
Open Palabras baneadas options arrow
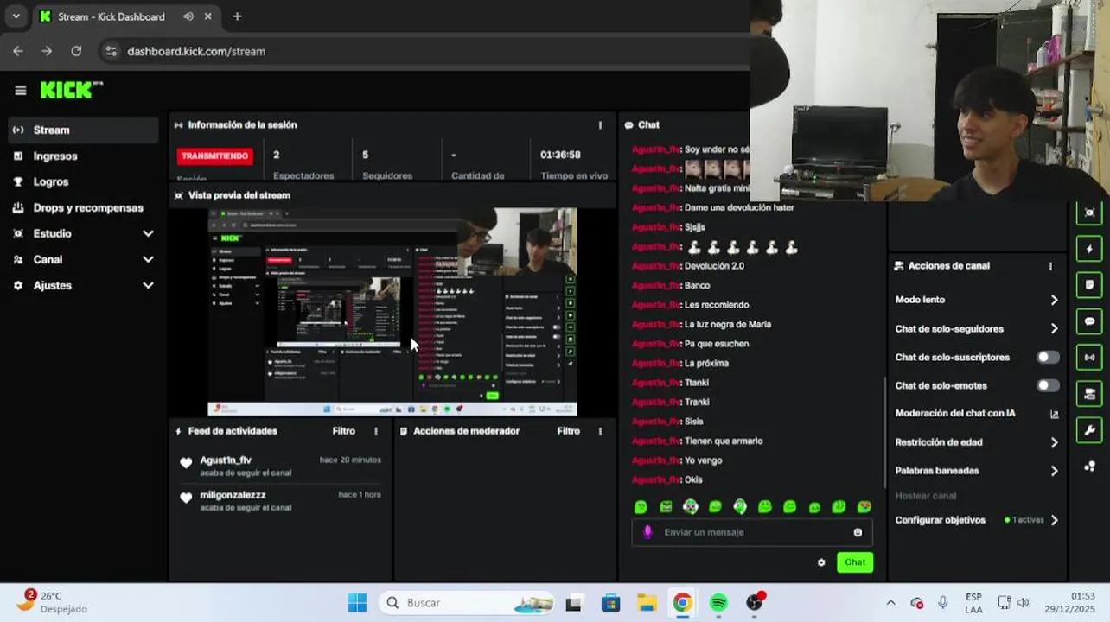click(x=1054, y=471)
